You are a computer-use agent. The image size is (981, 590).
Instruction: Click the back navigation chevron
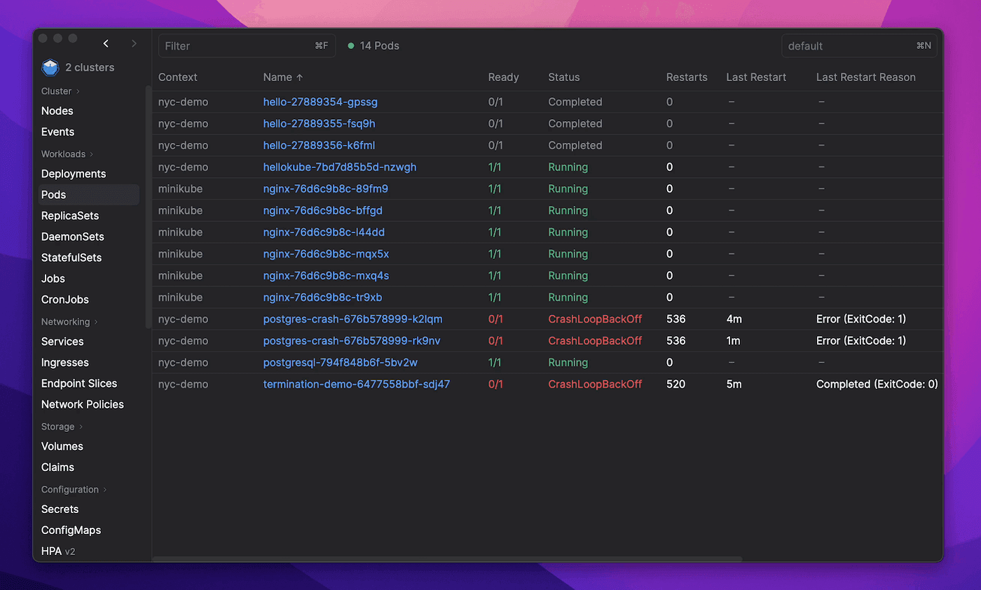tap(105, 43)
